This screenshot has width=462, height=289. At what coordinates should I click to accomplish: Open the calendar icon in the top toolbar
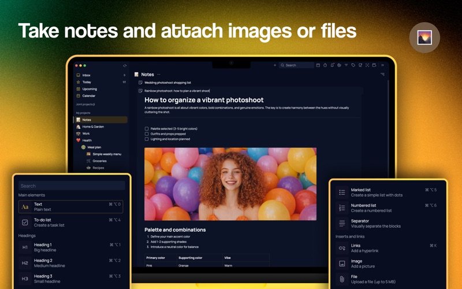tap(318, 65)
